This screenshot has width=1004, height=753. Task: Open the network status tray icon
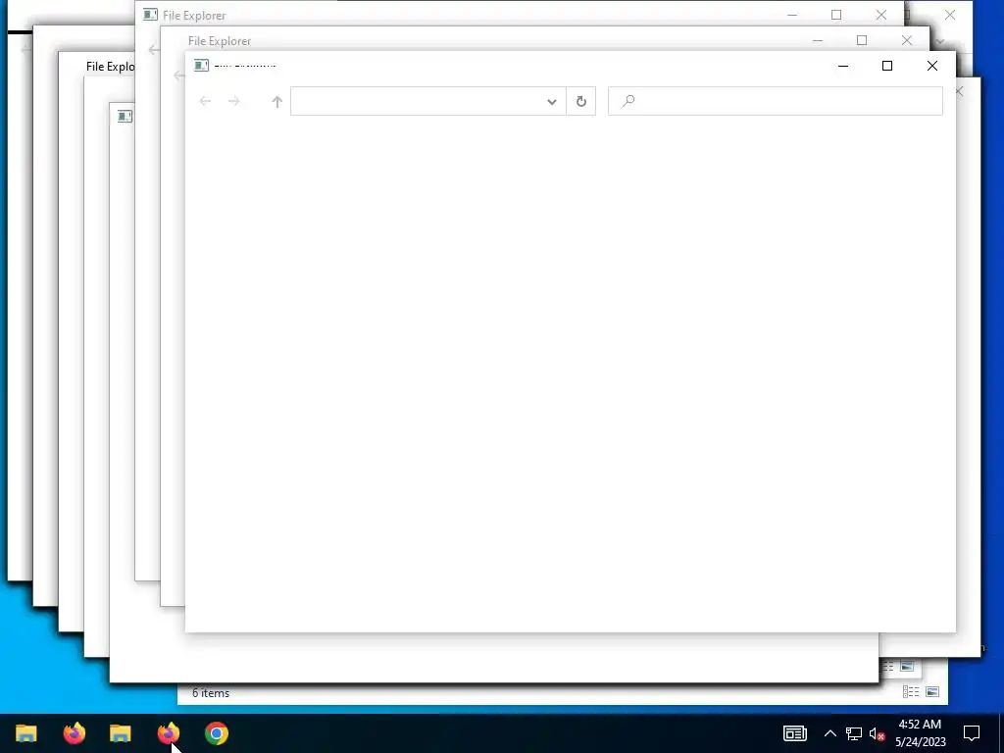click(854, 733)
